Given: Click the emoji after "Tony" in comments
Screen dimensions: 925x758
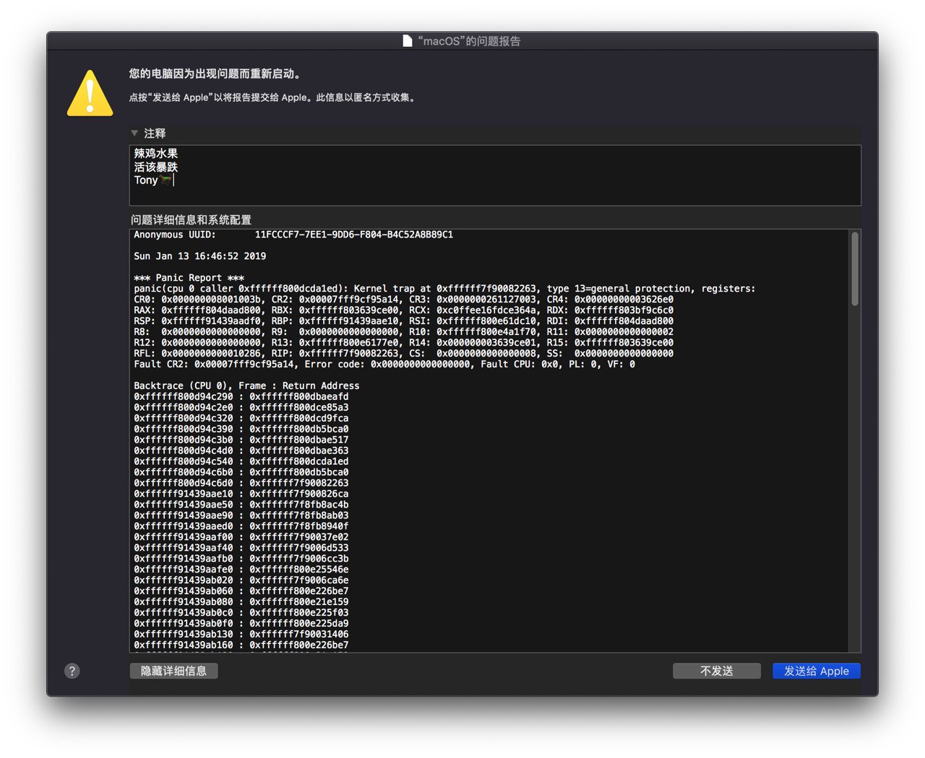Looking at the screenshot, I should (165, 180).
